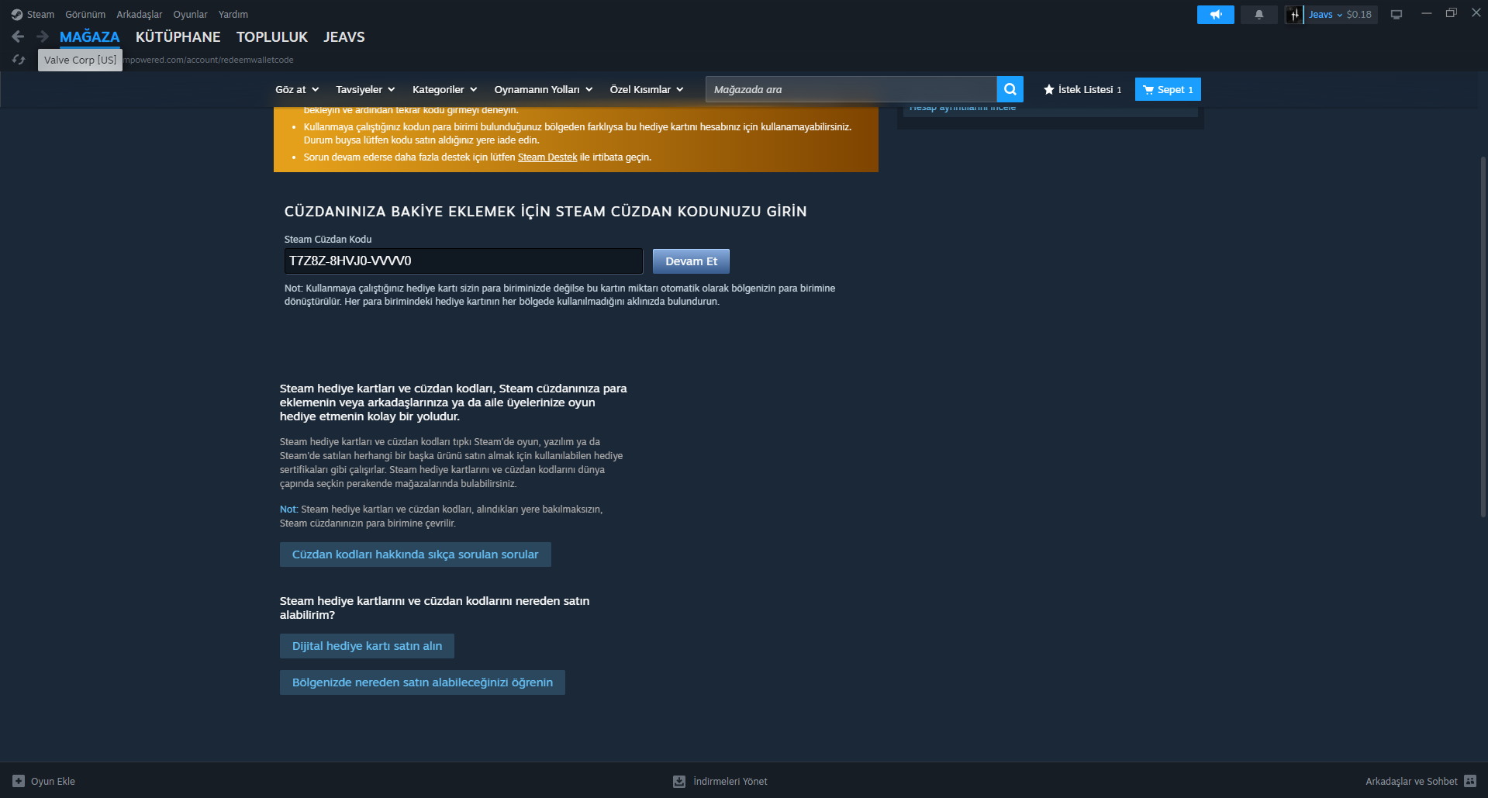Click Bölgenizde nereden satın alabileceğinizi öğrenin
1488x798 pixels.
(x=423, y=682)
